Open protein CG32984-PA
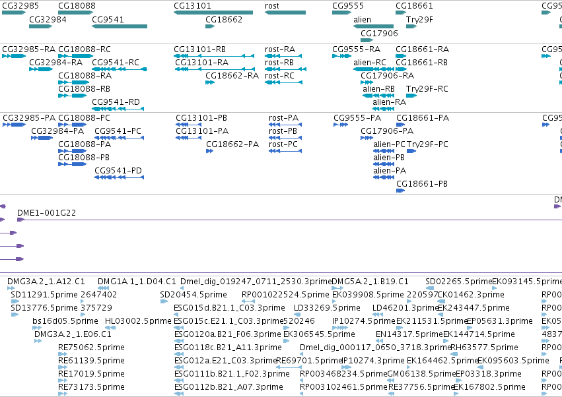The height and width of the screenshot is (397, 562). [57, 131]
